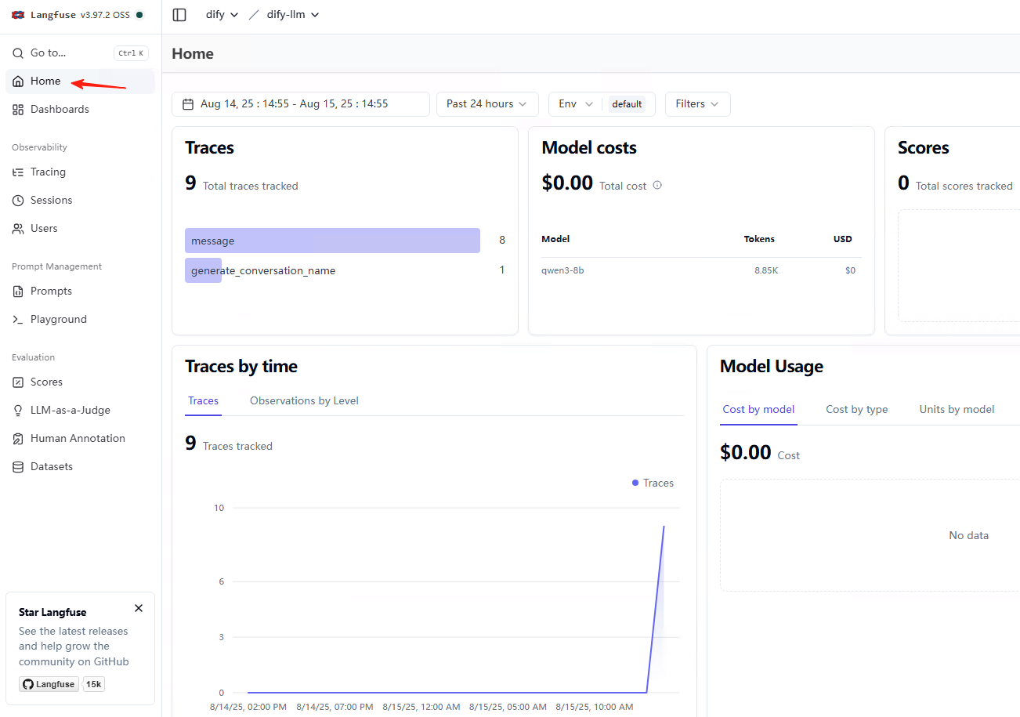Open the Filters dropdown
The image size is (1020, 717).
pyautogui.click(x=697, y=104)
